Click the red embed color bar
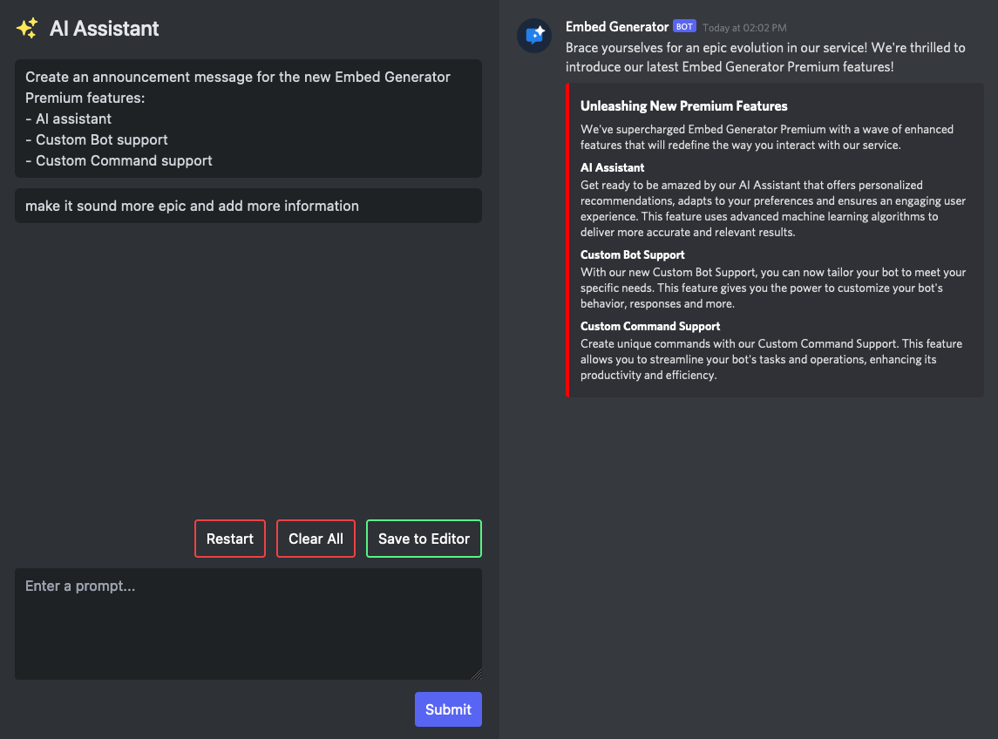 pyautogui.click(x=569, y=240)
